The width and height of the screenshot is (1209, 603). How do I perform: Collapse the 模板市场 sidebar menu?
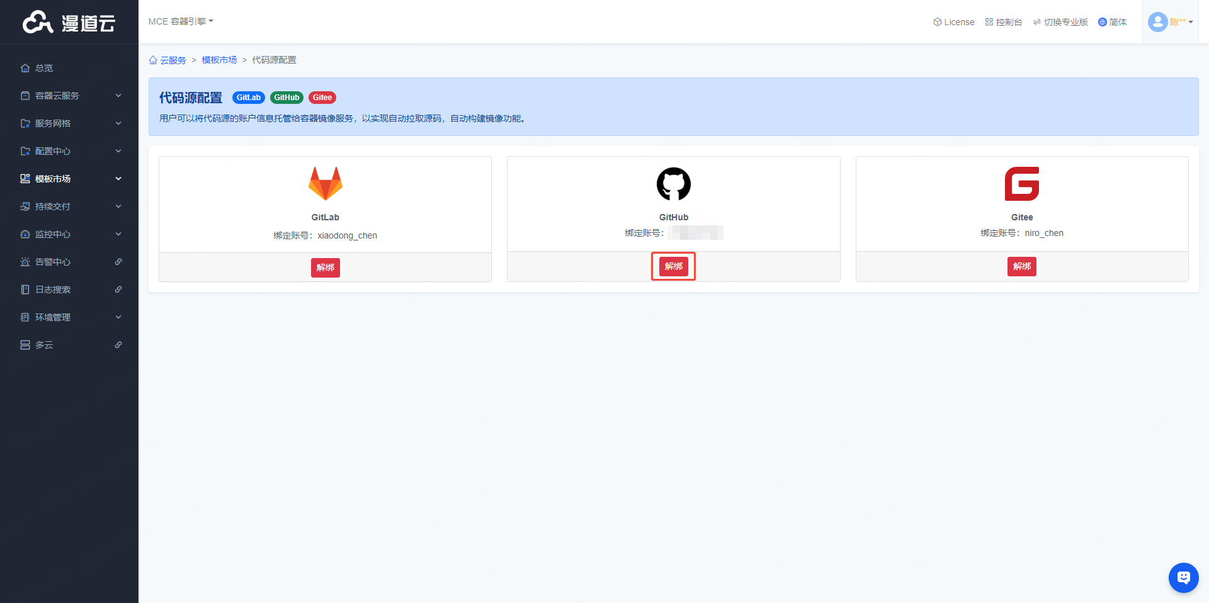click(x=118, y=179)
